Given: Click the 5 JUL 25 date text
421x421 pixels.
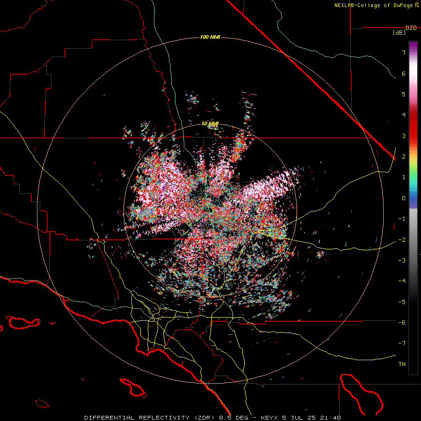Looking at the screenshot, I should coord(299,418).
